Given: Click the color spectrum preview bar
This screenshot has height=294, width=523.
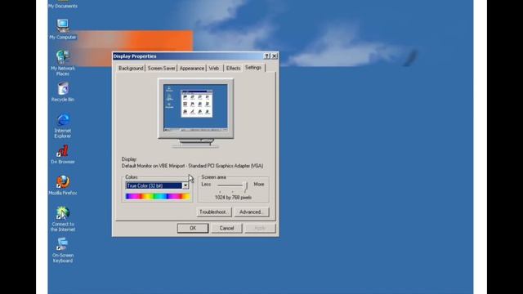Looking at the screenshot, I should pos(158,197).
